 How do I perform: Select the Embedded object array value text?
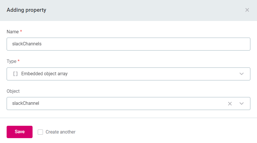[44, 74]
